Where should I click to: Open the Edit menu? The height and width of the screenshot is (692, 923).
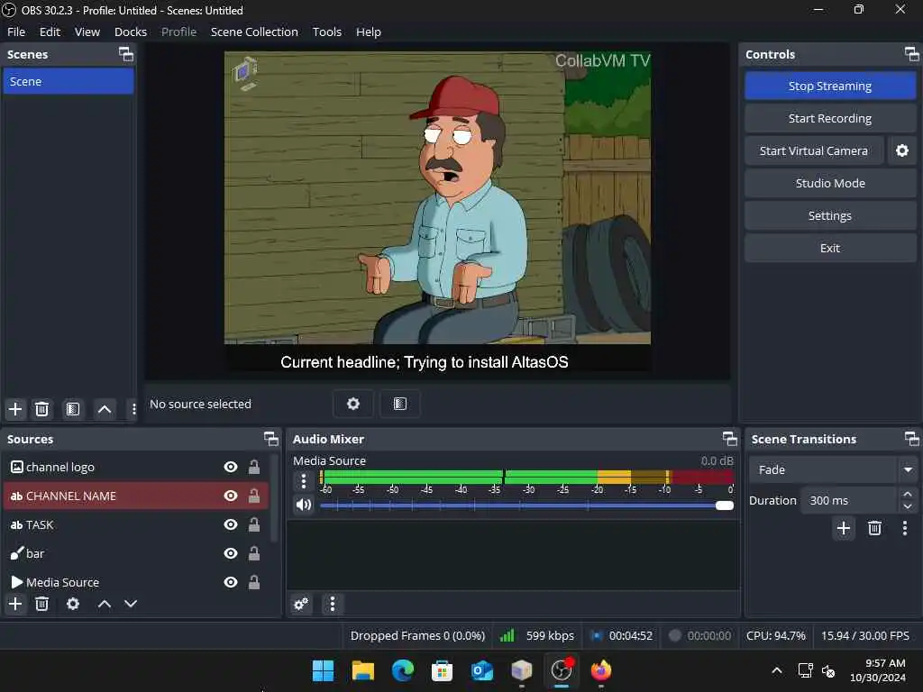pos(50,32)
